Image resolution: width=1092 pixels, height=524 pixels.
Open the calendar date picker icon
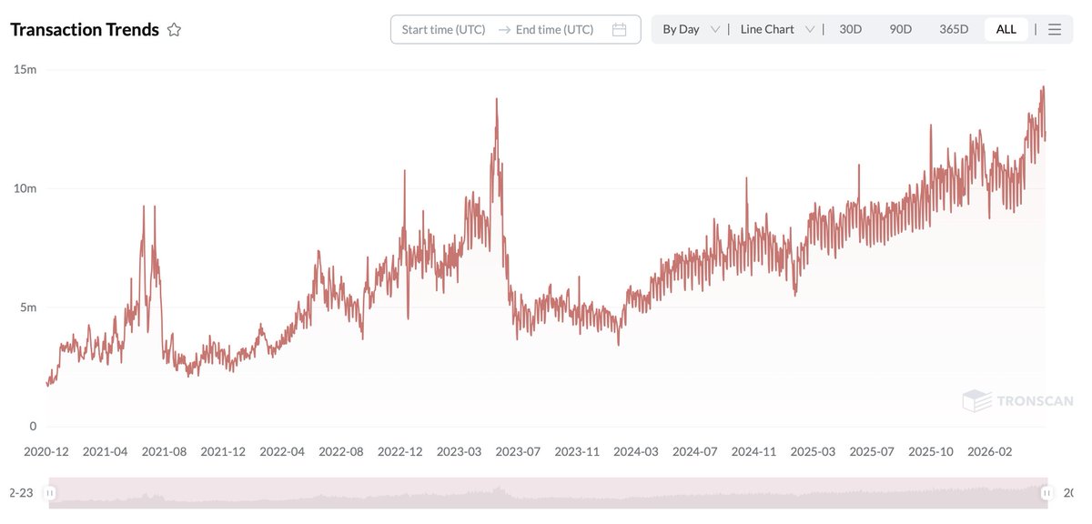pos(620,29)
